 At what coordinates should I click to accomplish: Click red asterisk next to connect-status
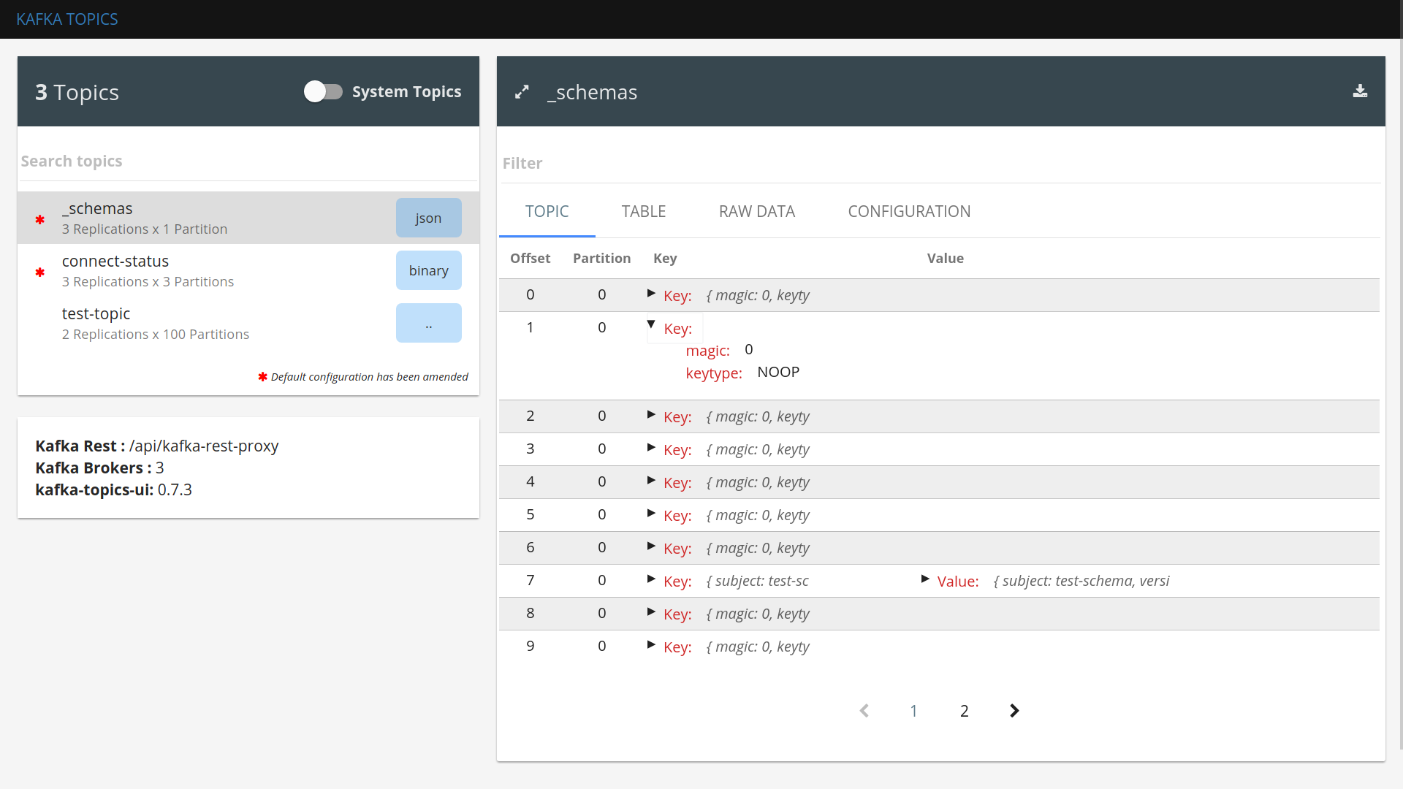click(40, 272)
